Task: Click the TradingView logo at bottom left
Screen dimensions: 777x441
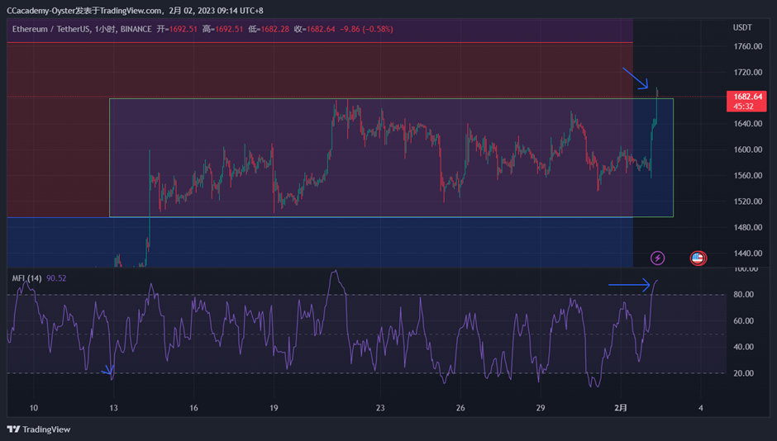Action: [x=39, y=429]
